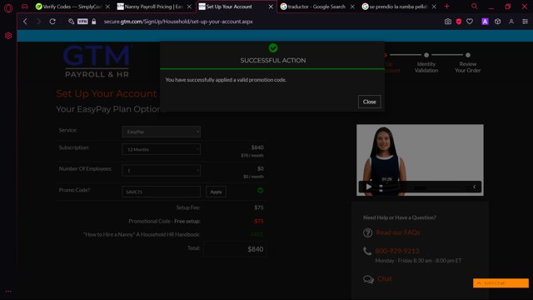
Task: Close the Nanny Payroll Pricing tab
Action: [x=189, y=7]
